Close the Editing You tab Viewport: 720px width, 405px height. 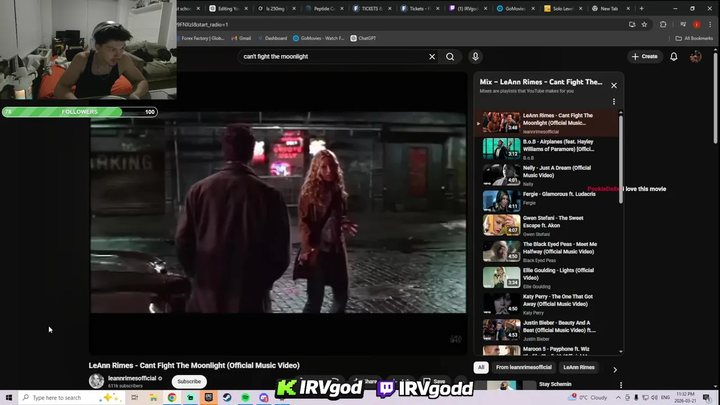pyautogui.click(x=246, y=8)
